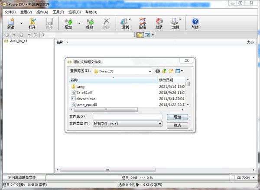The width and height of the screenshot is (260, 190).
Task: Click the Help (帮助) toolbar icon
Action: click(x=195, y=23)
